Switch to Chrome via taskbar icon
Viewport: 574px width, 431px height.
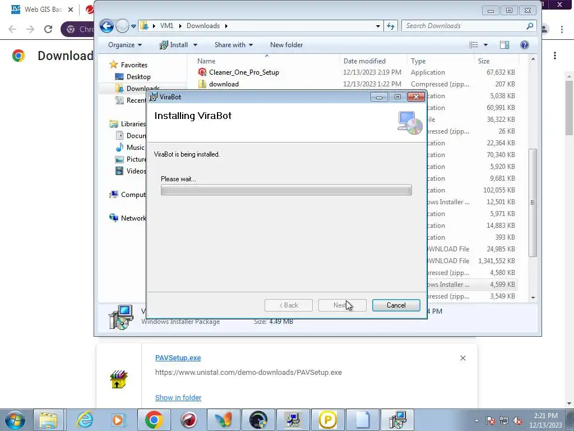click(154, 420)
